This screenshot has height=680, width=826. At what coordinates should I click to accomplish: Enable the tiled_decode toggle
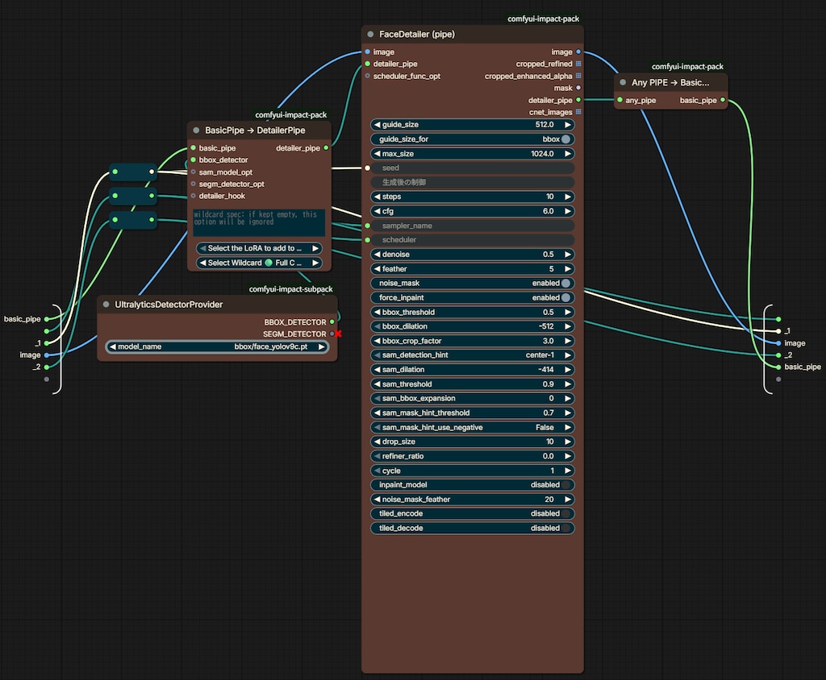click(x=565, y=528)
